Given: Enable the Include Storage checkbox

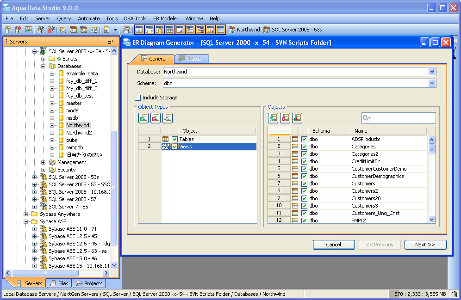Looking at the screenshot, I should [137, 98].
